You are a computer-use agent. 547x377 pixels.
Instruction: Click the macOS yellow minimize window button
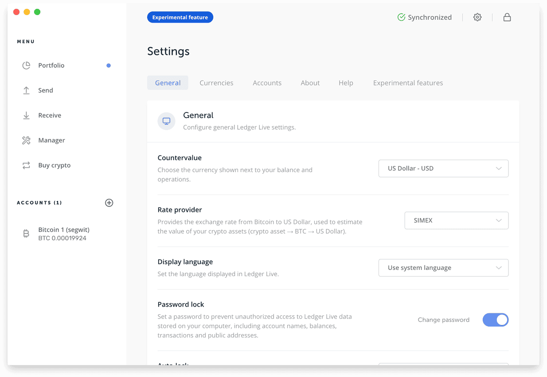tap(27, 12)
